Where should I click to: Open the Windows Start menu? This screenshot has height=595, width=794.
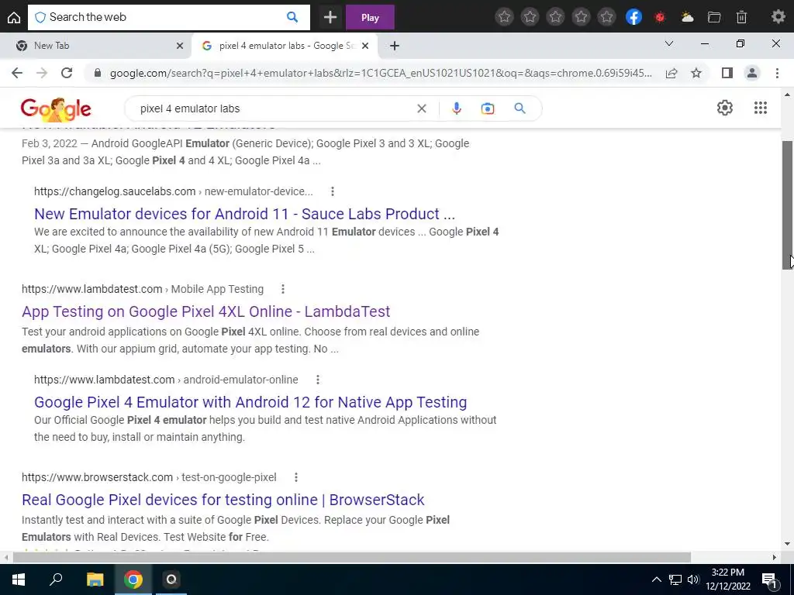pos(19,580)
